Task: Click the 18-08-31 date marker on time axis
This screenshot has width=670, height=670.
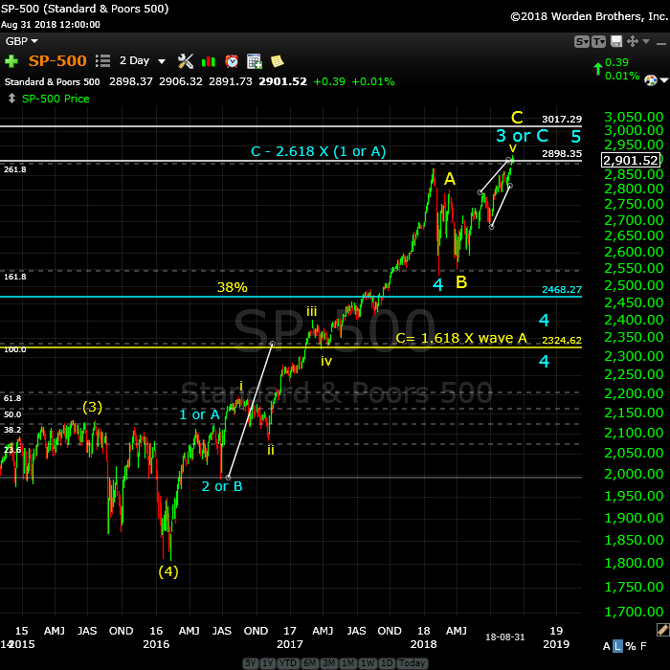Action: pyautogui.click(x=505, y=636)
